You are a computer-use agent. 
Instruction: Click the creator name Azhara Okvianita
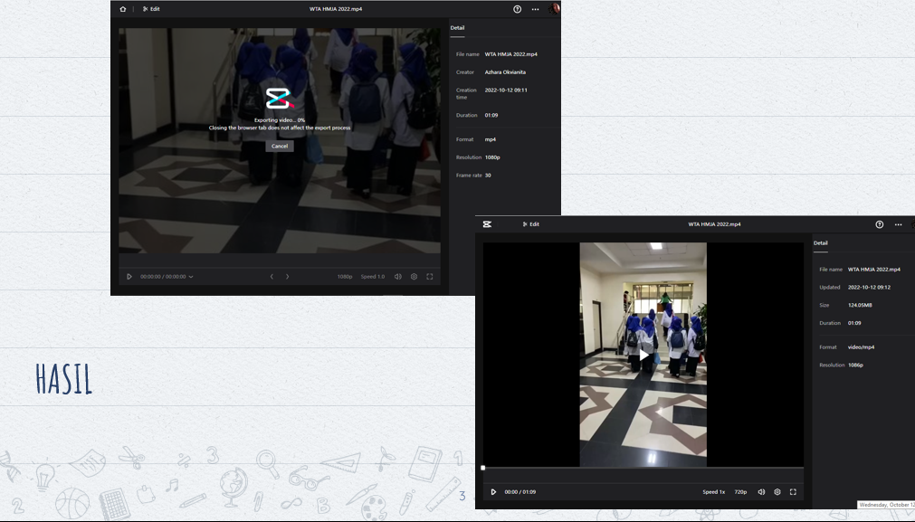click(x=505, y=72)
